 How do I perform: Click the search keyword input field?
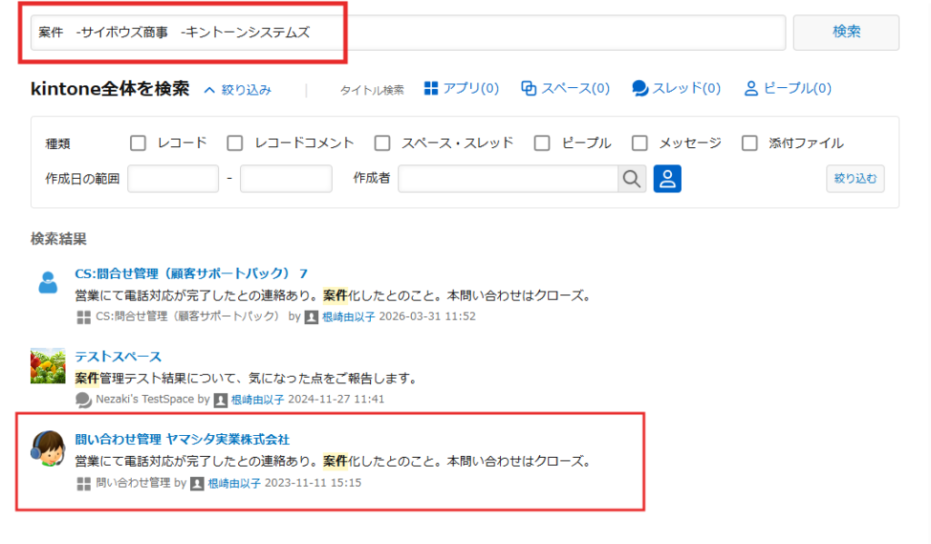point(408,33)
